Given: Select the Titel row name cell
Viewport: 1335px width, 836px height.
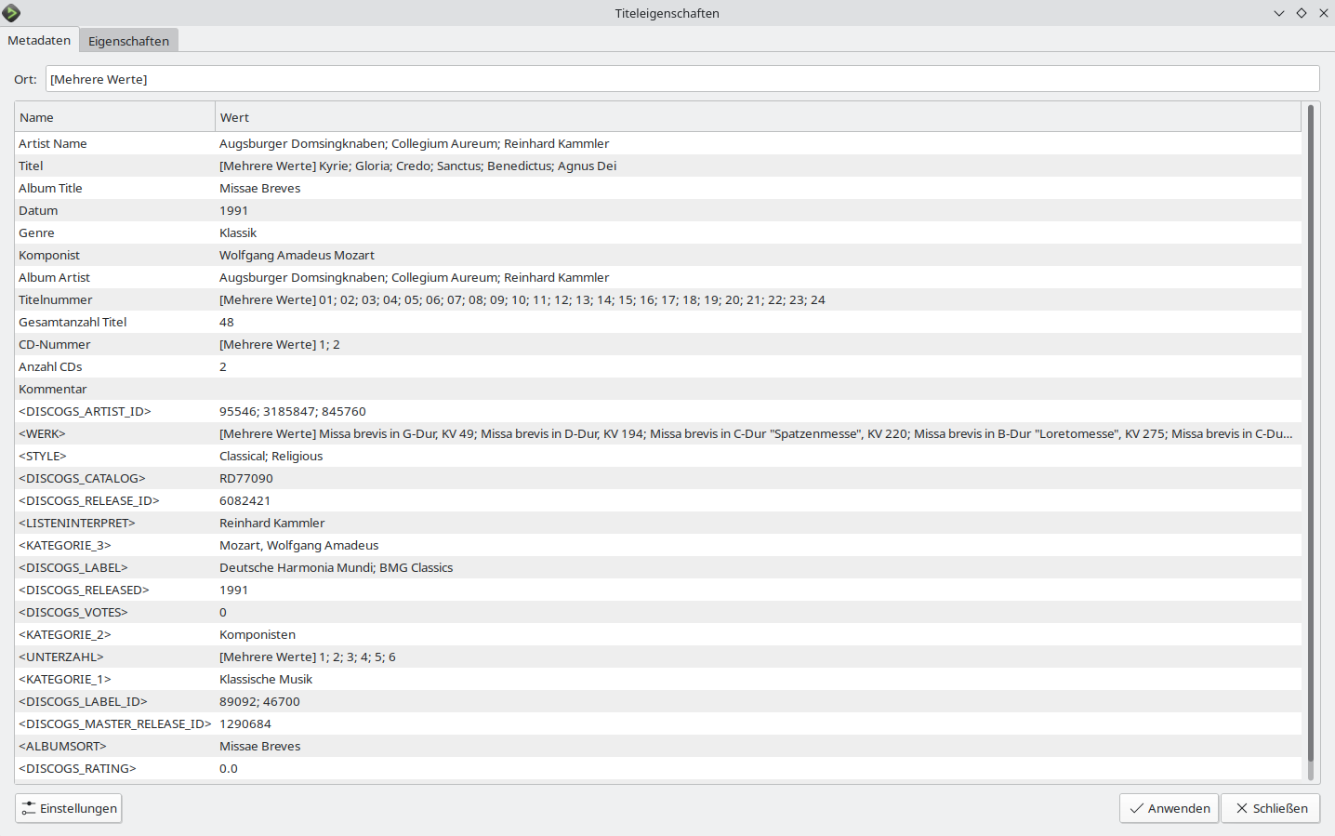Looking at the screenshot, I should click(x=115, y=166).
